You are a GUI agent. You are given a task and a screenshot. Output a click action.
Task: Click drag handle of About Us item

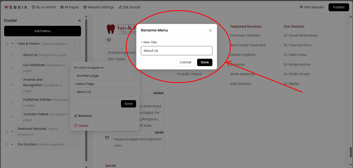[12, 55]
